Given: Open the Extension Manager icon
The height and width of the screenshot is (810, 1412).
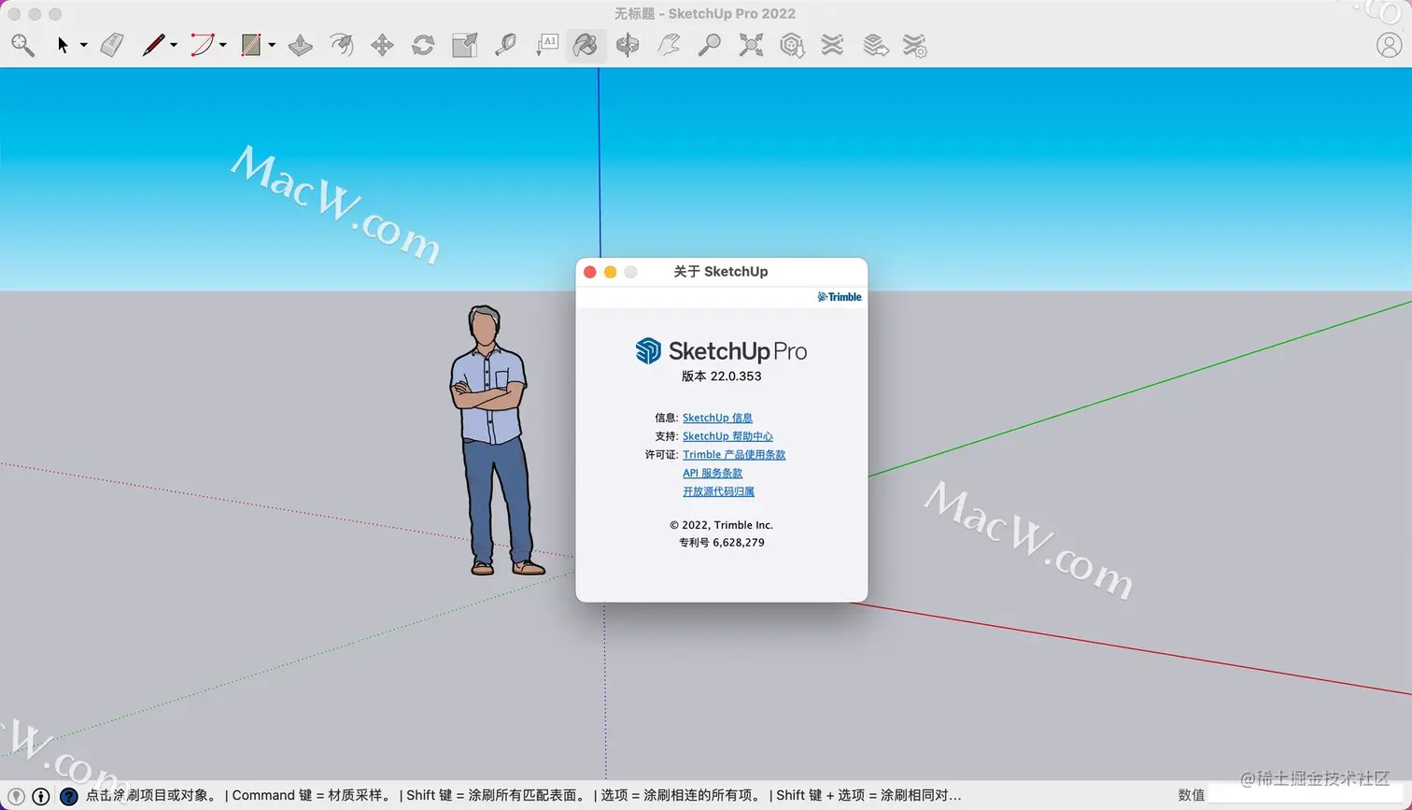Looking at the screenshot, I should (915, 45).
